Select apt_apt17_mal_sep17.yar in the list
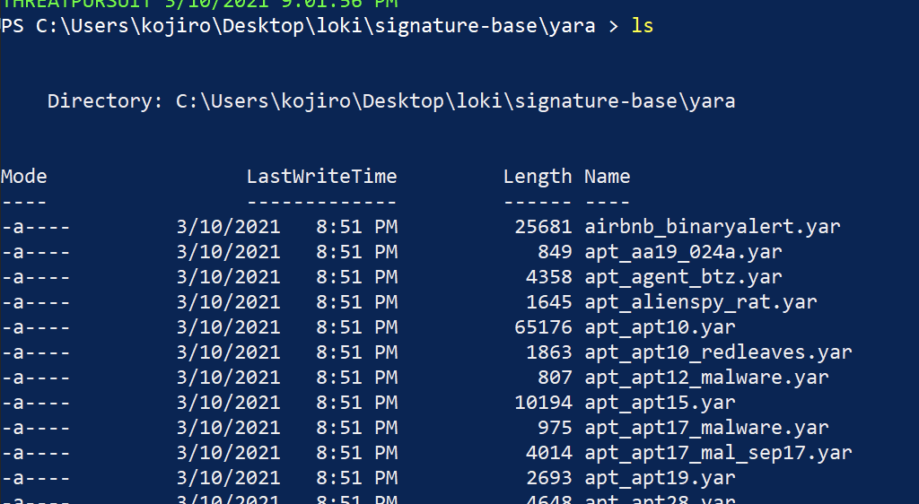Screen dimensions: 919x504 click(x=718, y=453)
